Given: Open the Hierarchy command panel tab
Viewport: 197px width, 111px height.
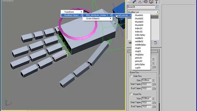Looking at the screenshot, I should coord(140,2).
